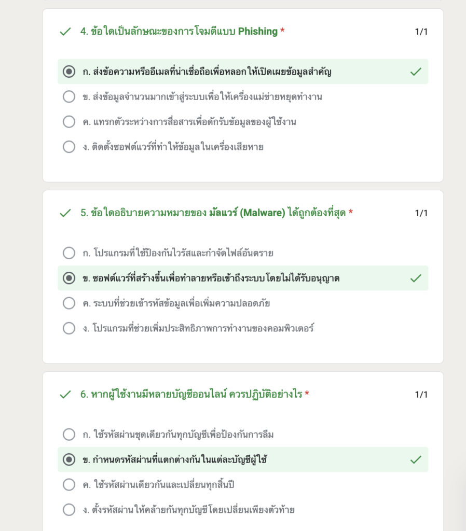
Task: Select radio option ข in Phishing question
Action: pos(69,96)
